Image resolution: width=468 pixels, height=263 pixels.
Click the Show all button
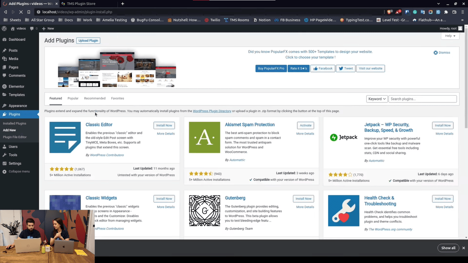448,248
